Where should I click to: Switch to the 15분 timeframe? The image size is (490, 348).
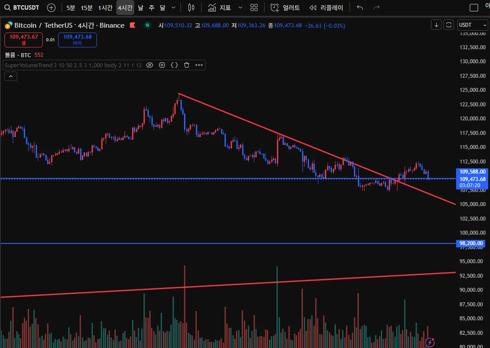click(x=87, y=8)
